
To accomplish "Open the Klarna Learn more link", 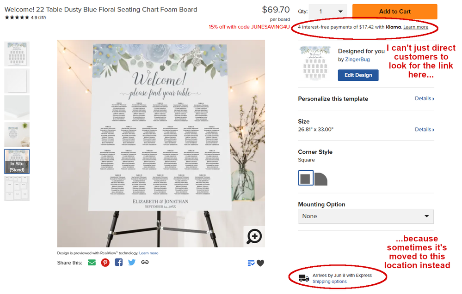I will (416, 27).
